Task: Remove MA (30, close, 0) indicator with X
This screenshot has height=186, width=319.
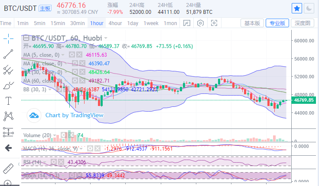Action: pos(82,72)
